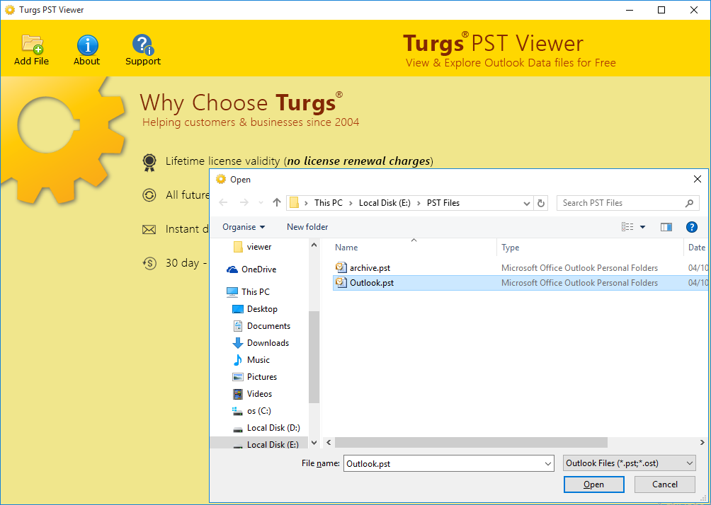Click Local Disk (E:) breadcrumb segment
The image size is (711, 505).
pyautogui.click(x=385, y=203)
